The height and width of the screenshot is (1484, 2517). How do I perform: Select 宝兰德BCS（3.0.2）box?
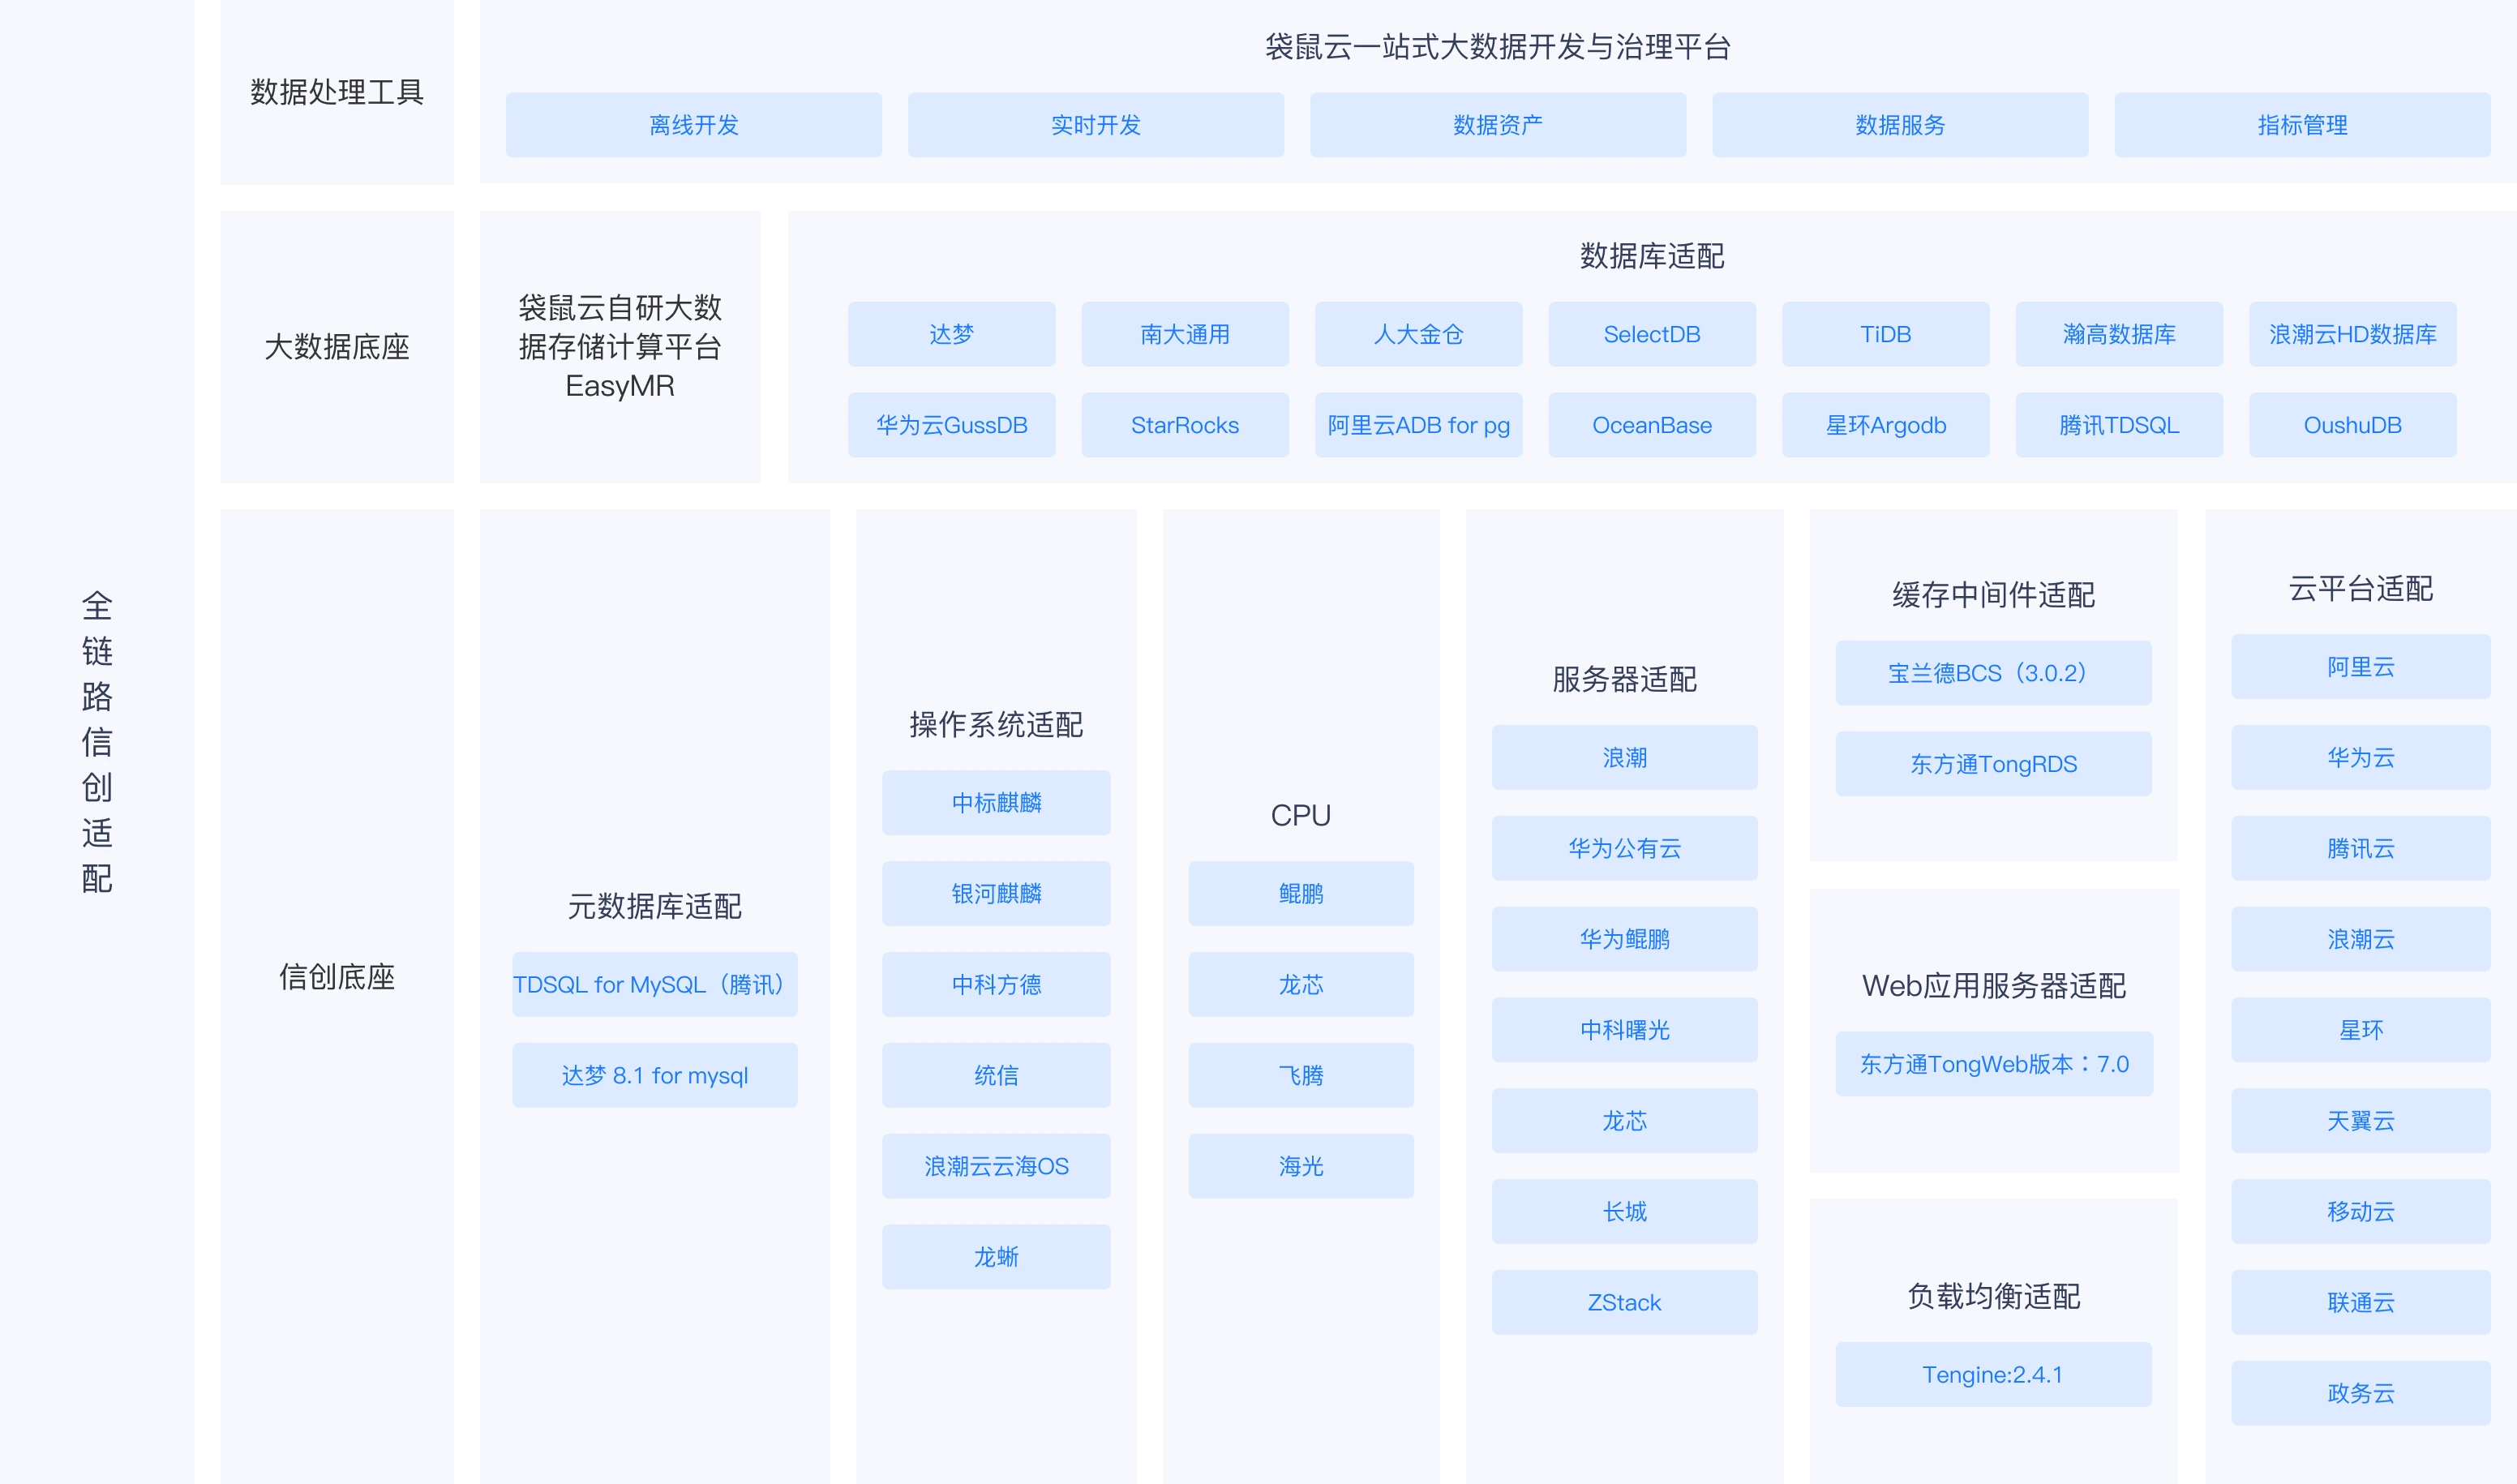1993,673
